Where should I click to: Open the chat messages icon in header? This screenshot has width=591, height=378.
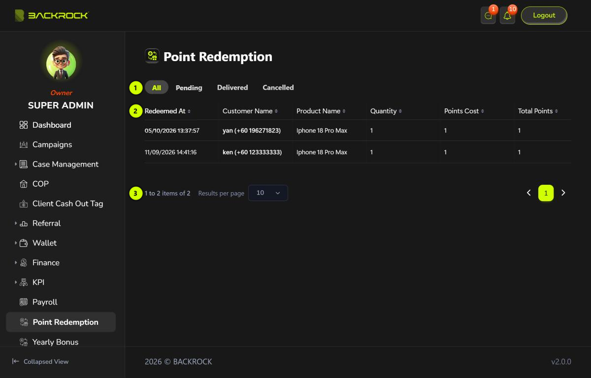point(488,16)
